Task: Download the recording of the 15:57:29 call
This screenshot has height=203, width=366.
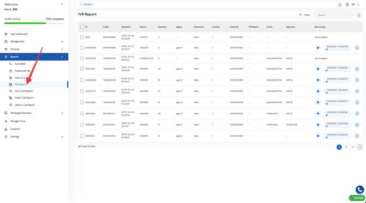Action: coord(357,91)
